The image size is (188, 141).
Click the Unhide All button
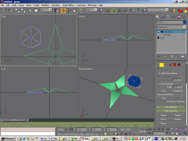coord(178,91)
